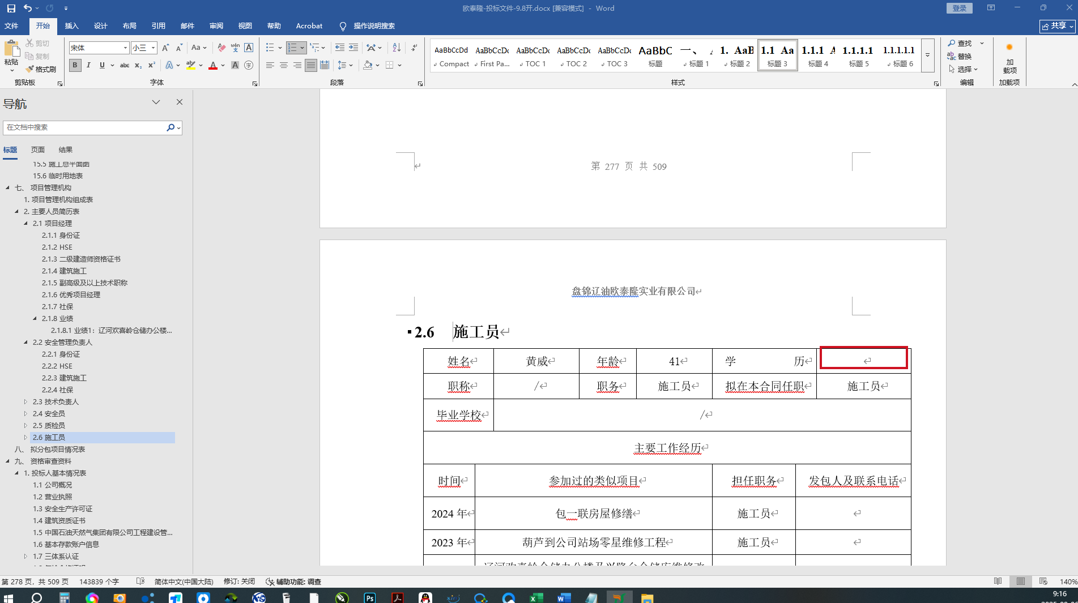
Task: Apply the 标题 1 style
Action: coord(696,55)
